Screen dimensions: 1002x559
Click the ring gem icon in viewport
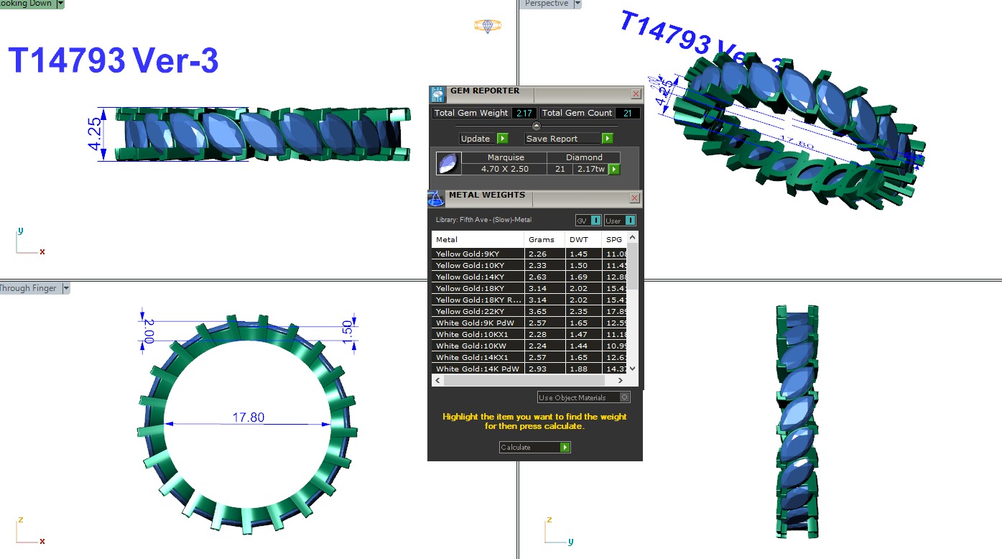tap(488, 26)
